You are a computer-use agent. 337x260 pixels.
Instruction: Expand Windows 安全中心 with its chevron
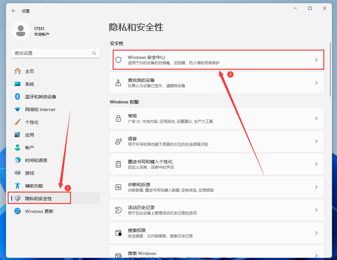point(316,60)
